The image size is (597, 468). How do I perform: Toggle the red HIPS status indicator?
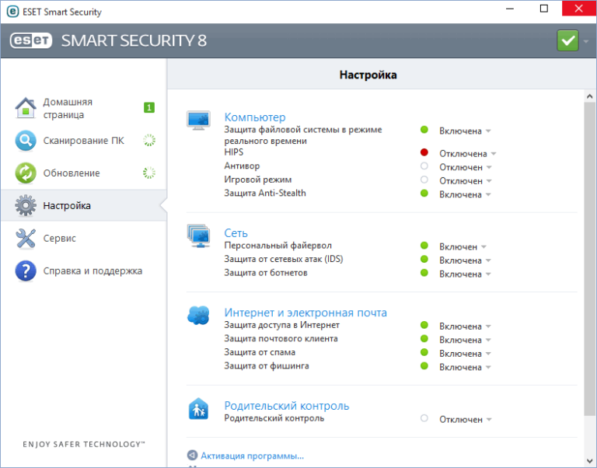tap(424, 153)
